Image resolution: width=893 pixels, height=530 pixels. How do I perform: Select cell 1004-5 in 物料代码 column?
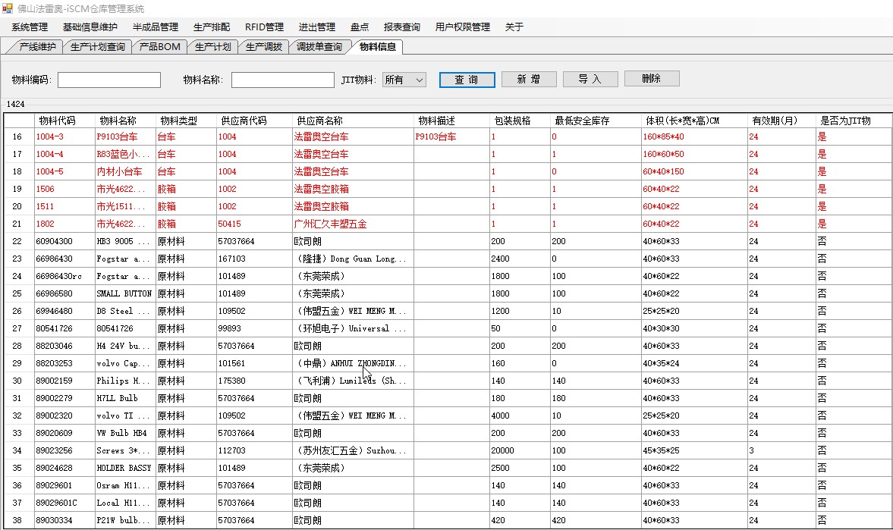coord(65,171)
